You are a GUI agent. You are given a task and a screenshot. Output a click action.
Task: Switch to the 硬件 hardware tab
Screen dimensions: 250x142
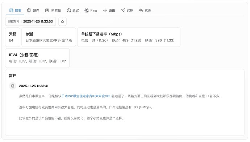pos(33,11)
